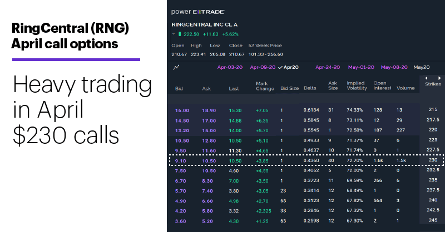The image size is (445, 232).
Task: Sort by Open Interest column
Action: [382, 85]
